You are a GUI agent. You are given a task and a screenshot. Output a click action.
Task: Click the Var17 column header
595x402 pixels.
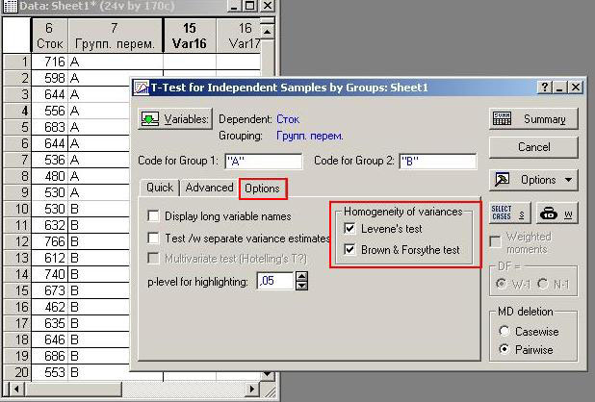point(239,36)
